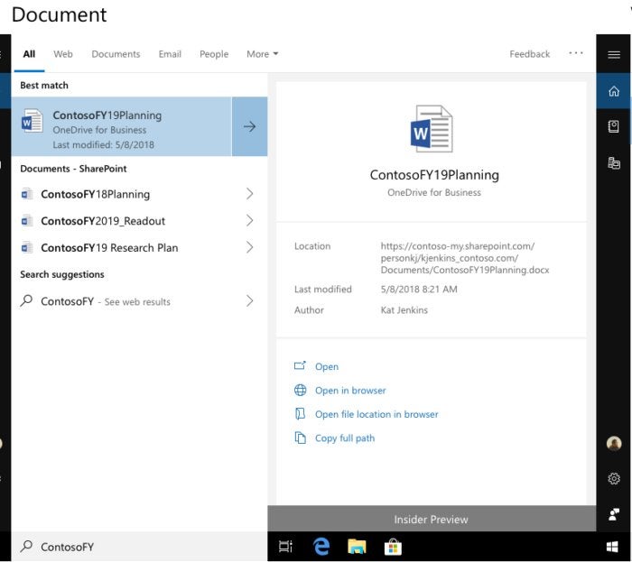
Task: Open Microsoft Store from taskbar
Action: 393,547
